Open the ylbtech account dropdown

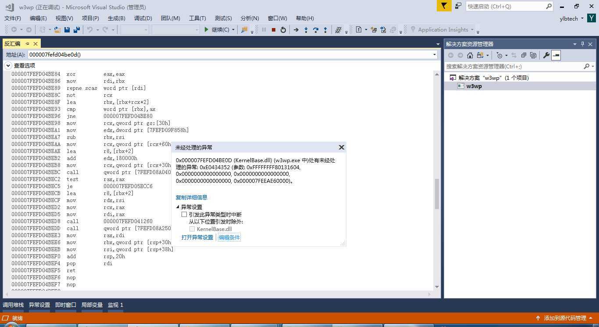[x=582, y=18]
